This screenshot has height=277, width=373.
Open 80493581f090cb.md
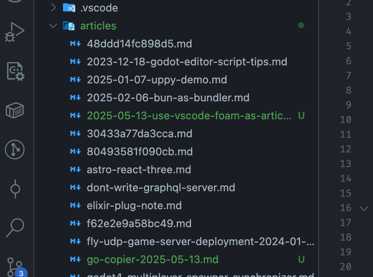pyautogui.click(x=140, y=152)
